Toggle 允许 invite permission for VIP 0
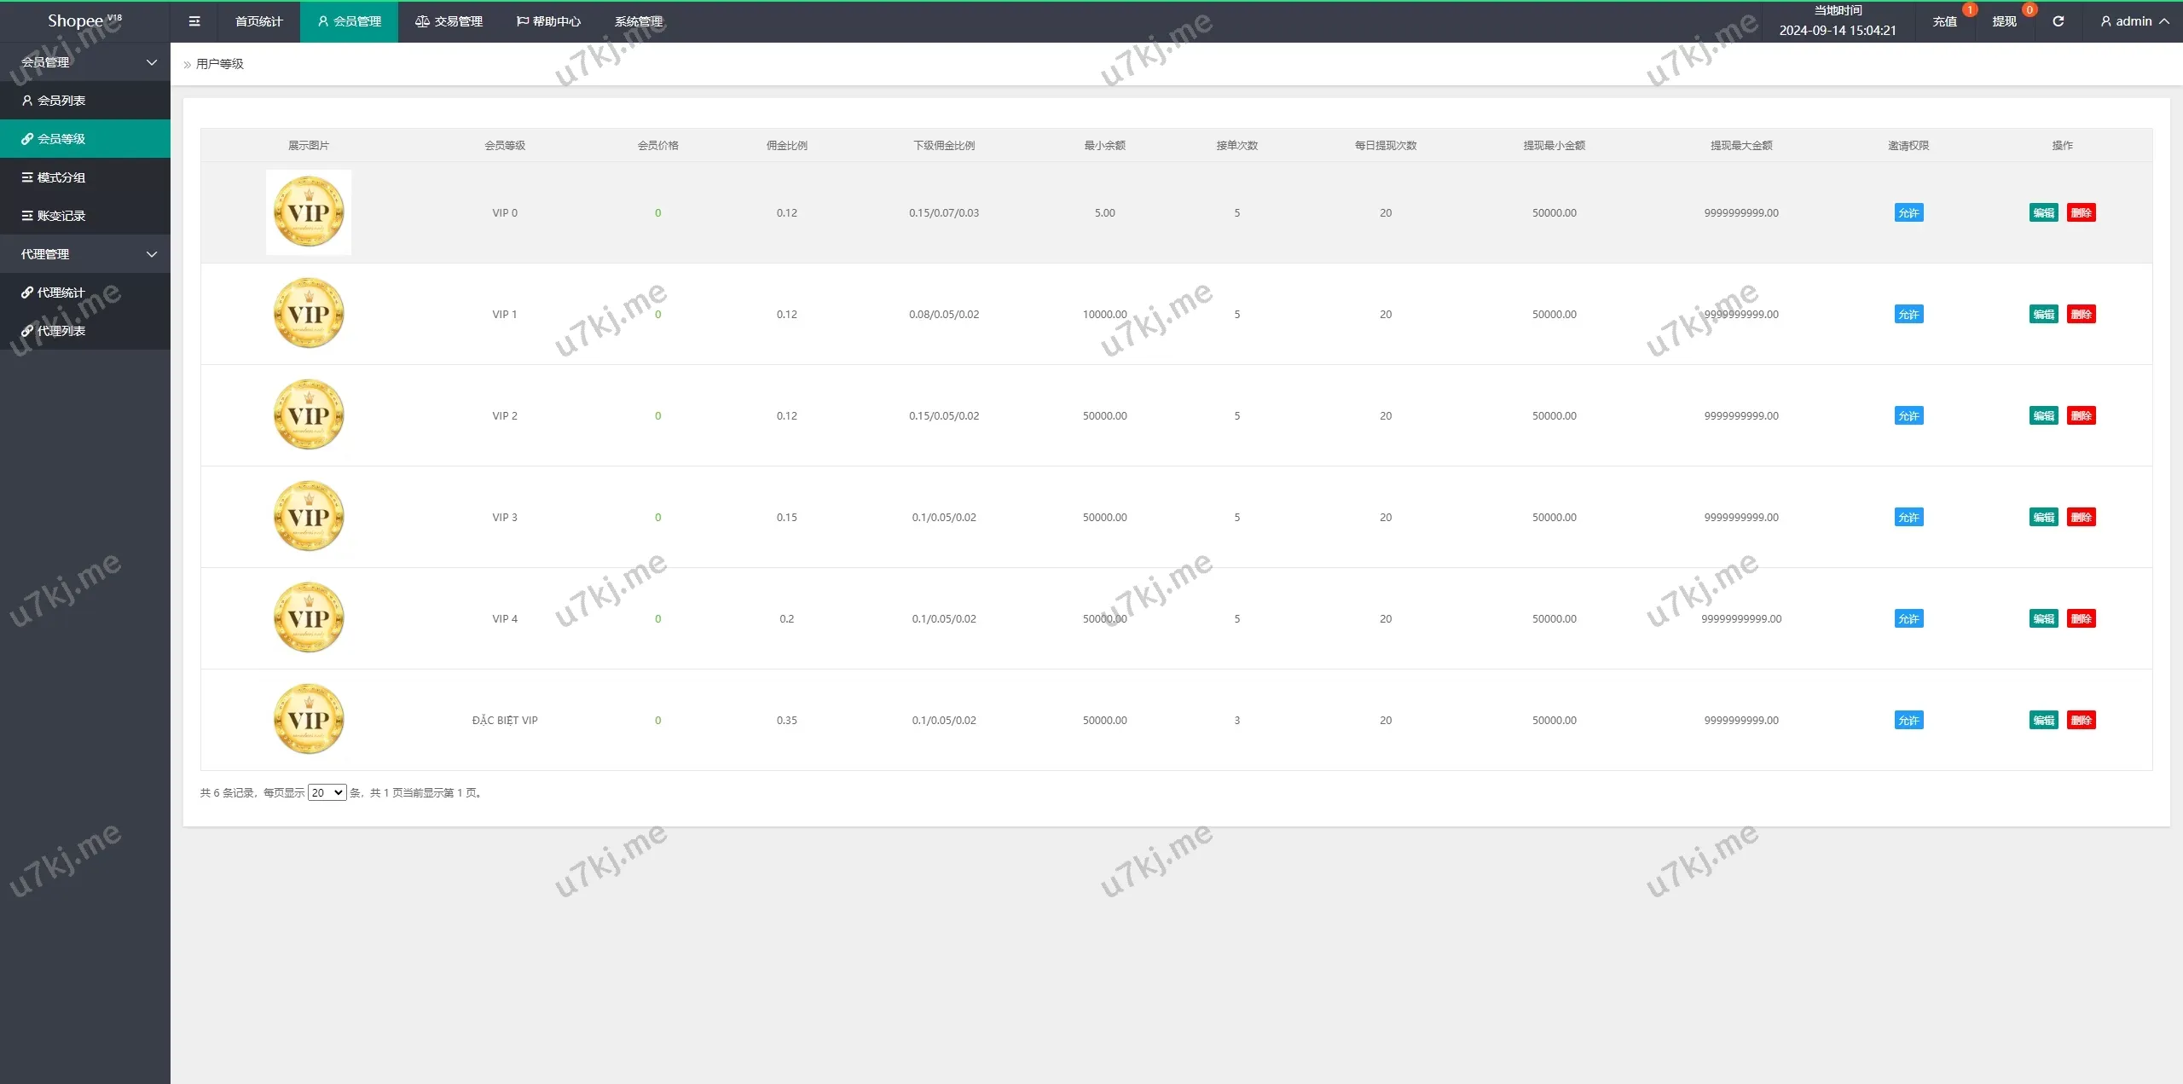 click(x=1908, y=213)
